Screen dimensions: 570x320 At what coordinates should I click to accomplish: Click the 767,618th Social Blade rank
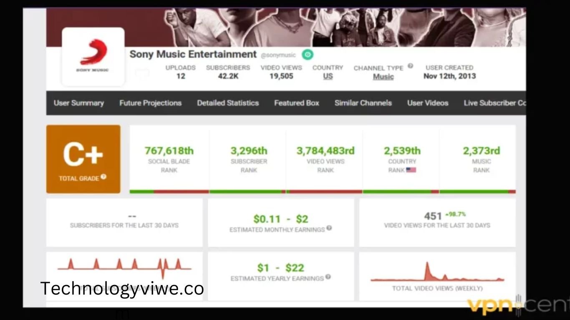(x=169, y=151)
